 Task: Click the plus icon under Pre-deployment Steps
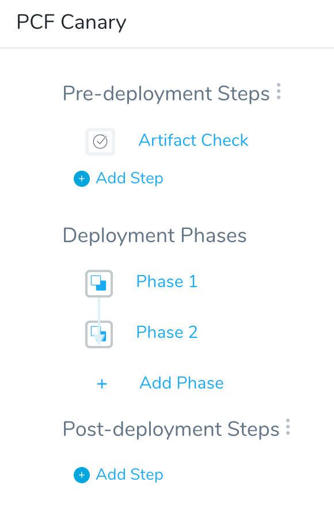click(82, 179)
